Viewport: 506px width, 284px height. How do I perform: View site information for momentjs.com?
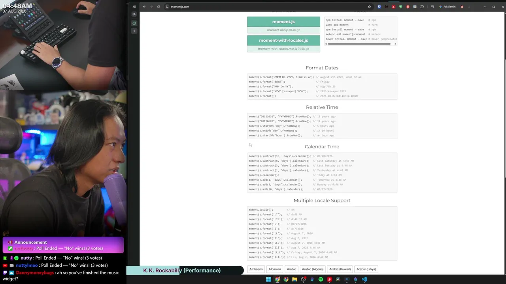pyautogui.click(x=167, y=7)
